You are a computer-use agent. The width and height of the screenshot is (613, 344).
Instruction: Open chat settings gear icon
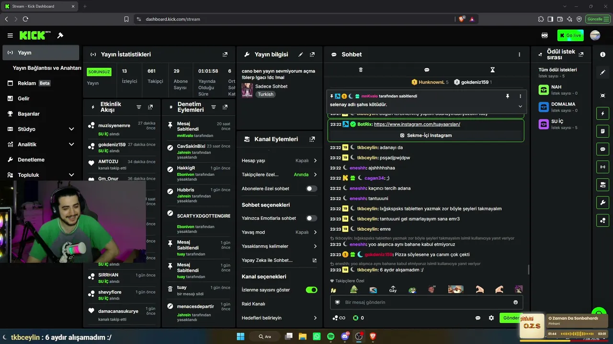pos(491,318)
